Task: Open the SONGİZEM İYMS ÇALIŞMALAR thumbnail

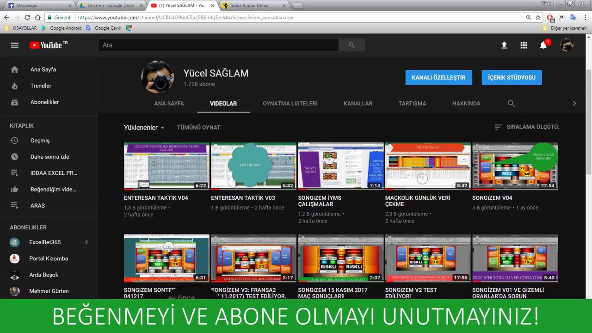Action: tap(341, 166)
